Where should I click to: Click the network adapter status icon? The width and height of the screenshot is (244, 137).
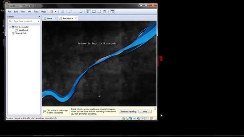[131, 118]
